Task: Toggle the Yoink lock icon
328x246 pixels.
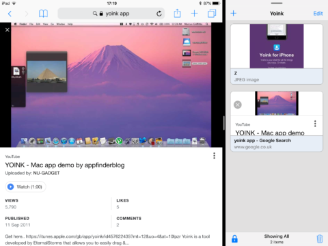Action: point(234,238)
